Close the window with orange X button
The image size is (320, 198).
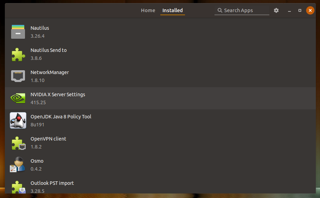310,10
